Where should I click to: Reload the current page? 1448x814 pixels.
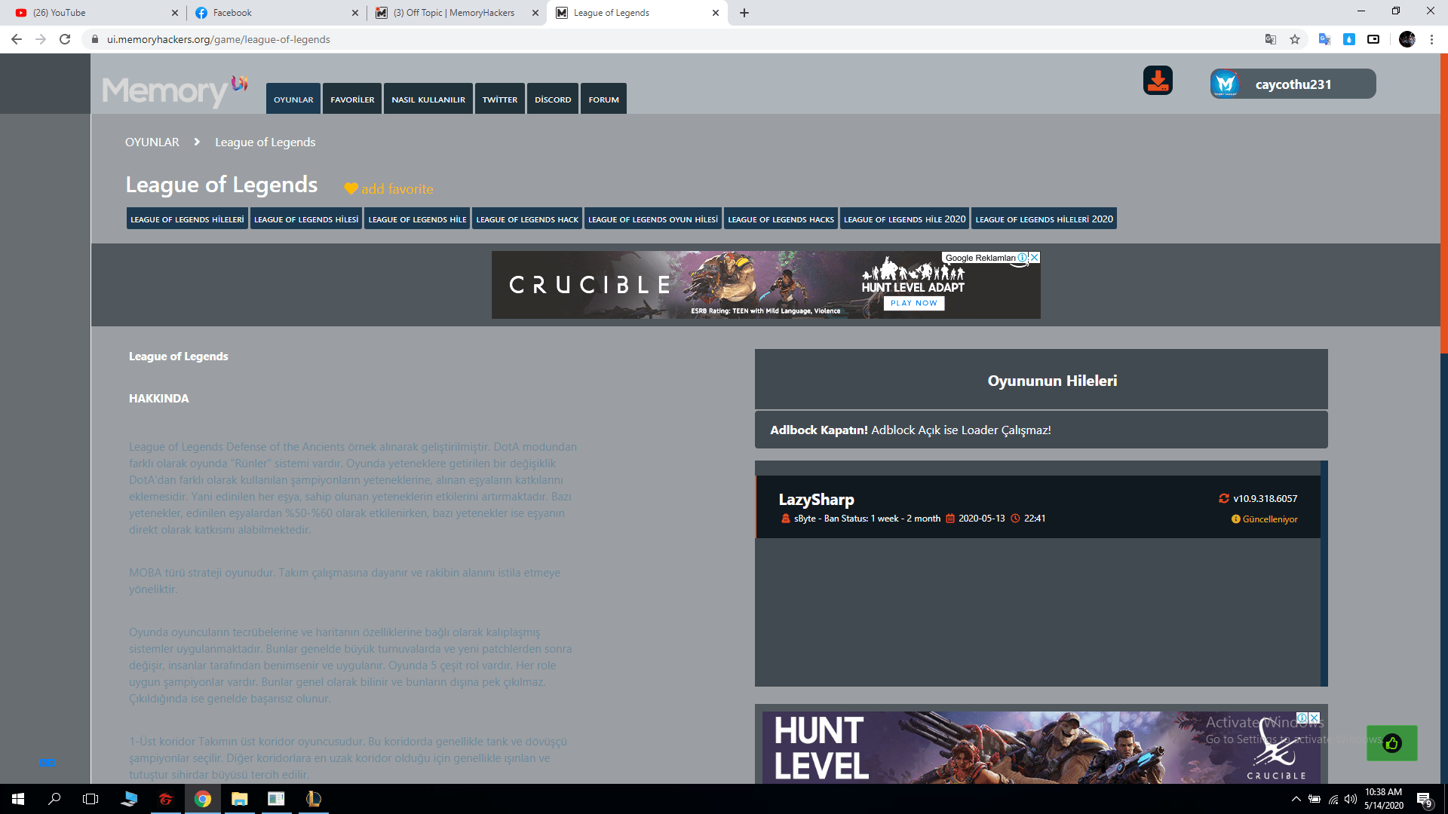[x=65, y=39]
